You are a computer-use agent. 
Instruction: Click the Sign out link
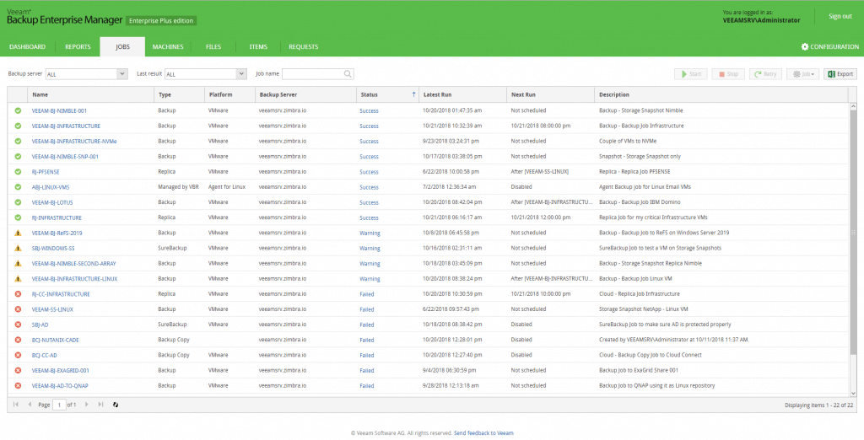[x=840, y=17]
